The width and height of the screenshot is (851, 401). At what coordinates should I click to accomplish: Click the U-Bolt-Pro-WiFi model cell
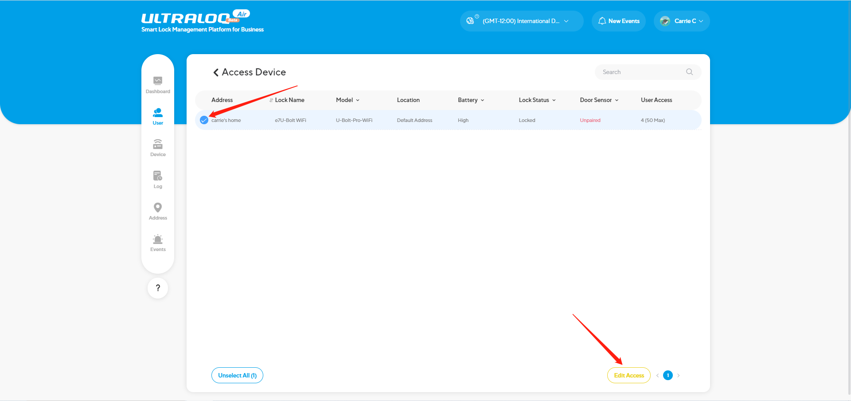354,120
